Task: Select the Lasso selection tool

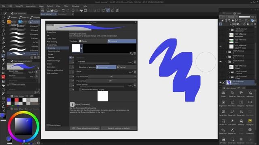Action: (3, 34)
